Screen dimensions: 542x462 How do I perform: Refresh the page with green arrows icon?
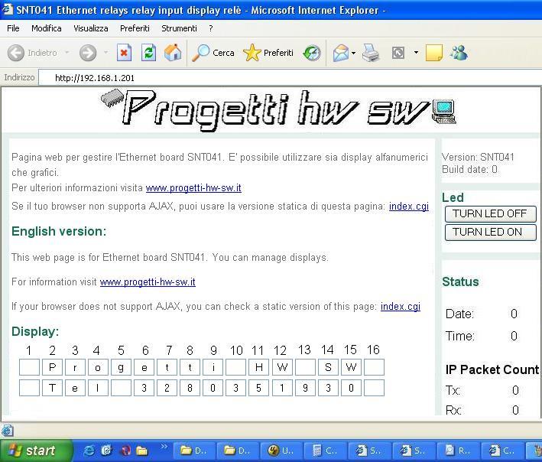[x=148, y=53]
